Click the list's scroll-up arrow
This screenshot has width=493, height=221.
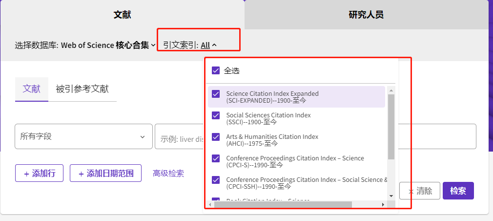point(391,90)
